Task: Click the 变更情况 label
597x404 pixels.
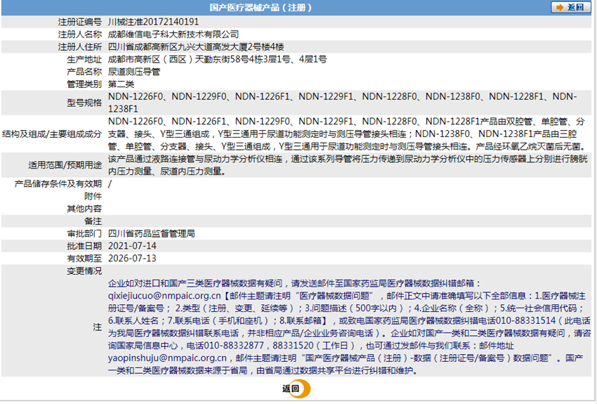Action: click(x=84, y=271)
